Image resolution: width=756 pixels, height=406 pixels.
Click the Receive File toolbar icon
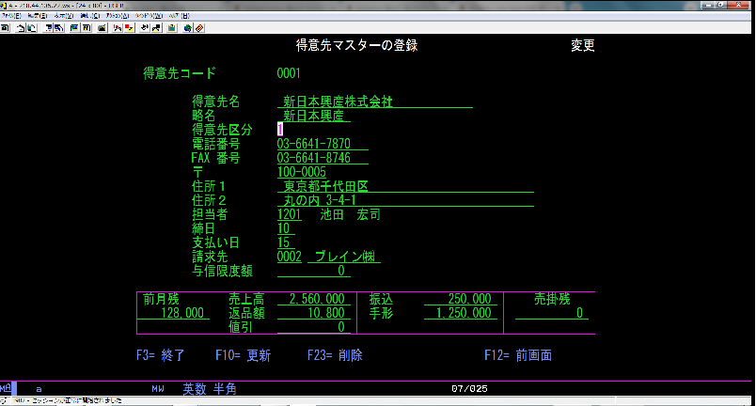59,27
